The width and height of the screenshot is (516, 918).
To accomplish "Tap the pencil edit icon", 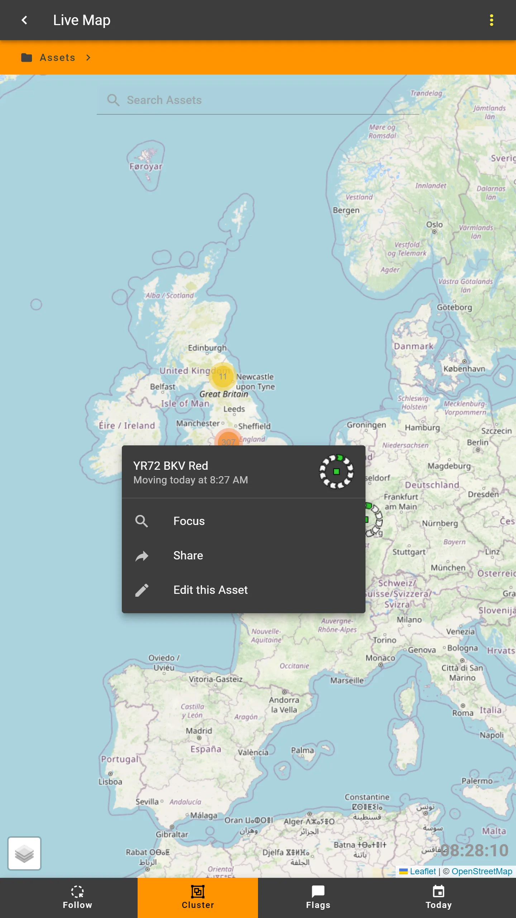I will point(142,590).
